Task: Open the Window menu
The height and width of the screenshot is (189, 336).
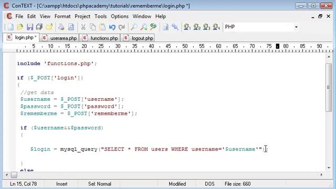Action: [142, 16]
